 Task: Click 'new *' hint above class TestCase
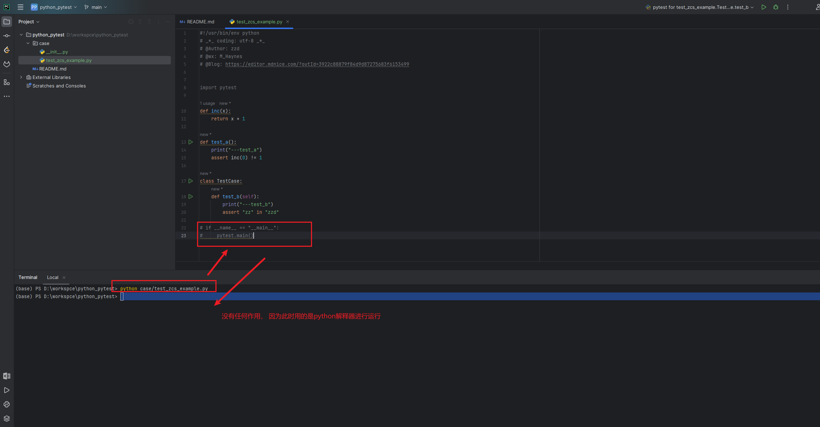206,173
